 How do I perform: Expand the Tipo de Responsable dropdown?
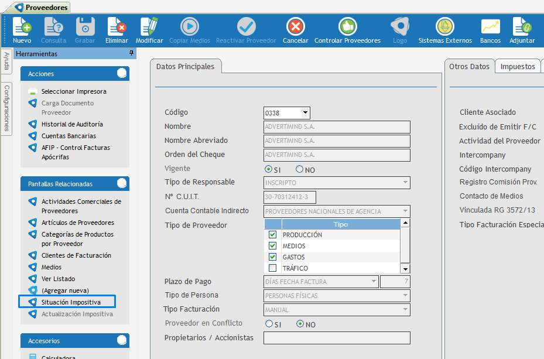405,183
